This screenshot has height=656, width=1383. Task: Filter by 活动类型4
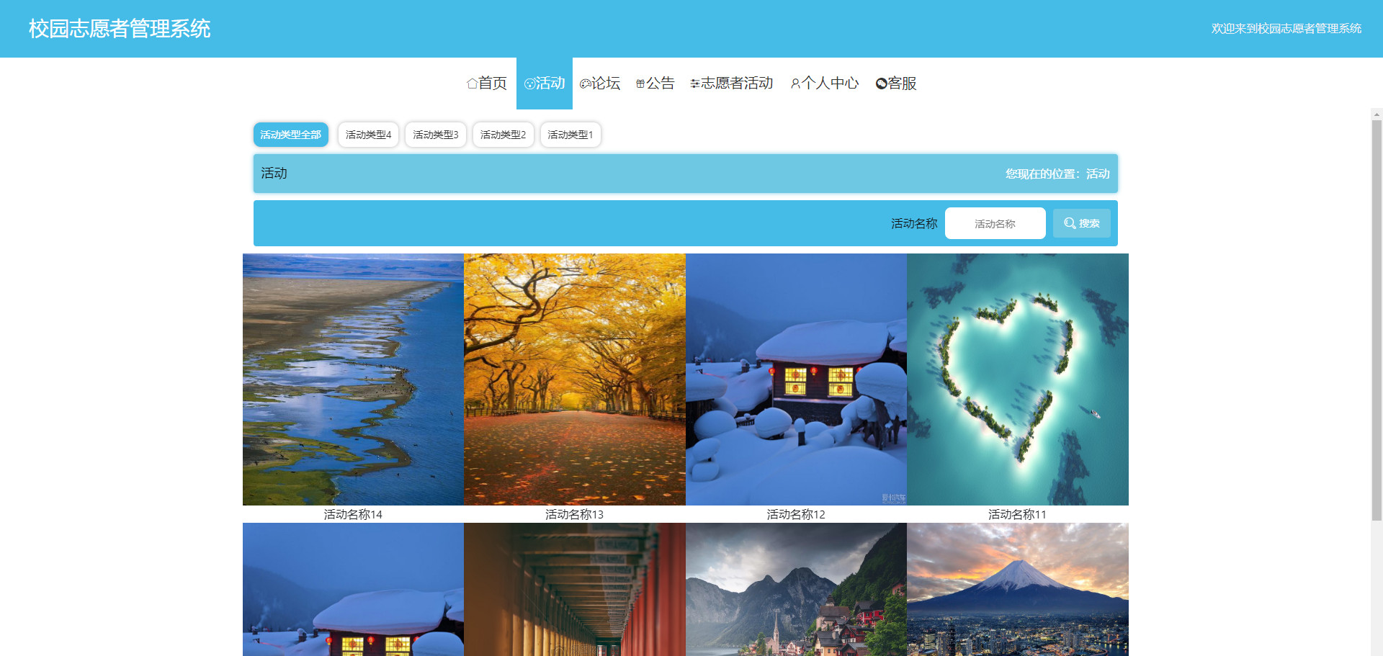(x=368, y=135)
